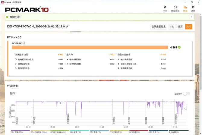
Task: Toggle CPU 频率 (MHz) legend
Action: [20, 131]
